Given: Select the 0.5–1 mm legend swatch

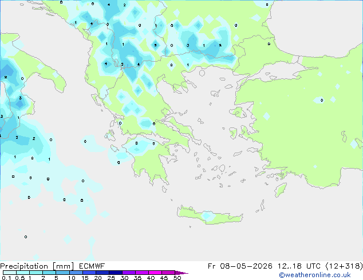Looking at the screenshot, I should (x=23, y=273).
